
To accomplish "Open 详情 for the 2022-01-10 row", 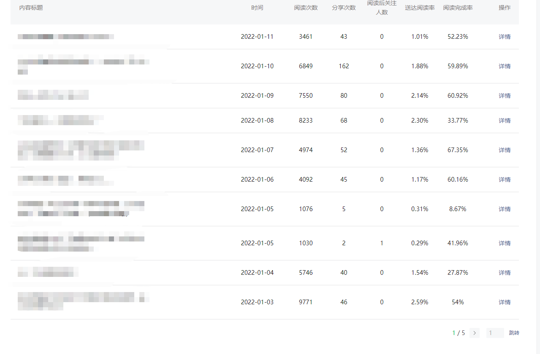I will [x=505, y=66].
